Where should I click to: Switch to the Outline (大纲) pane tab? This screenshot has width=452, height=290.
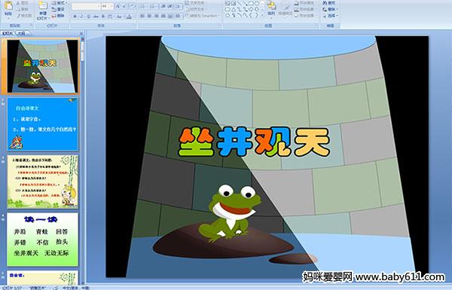pyautogui.click(x=22, y=33)
